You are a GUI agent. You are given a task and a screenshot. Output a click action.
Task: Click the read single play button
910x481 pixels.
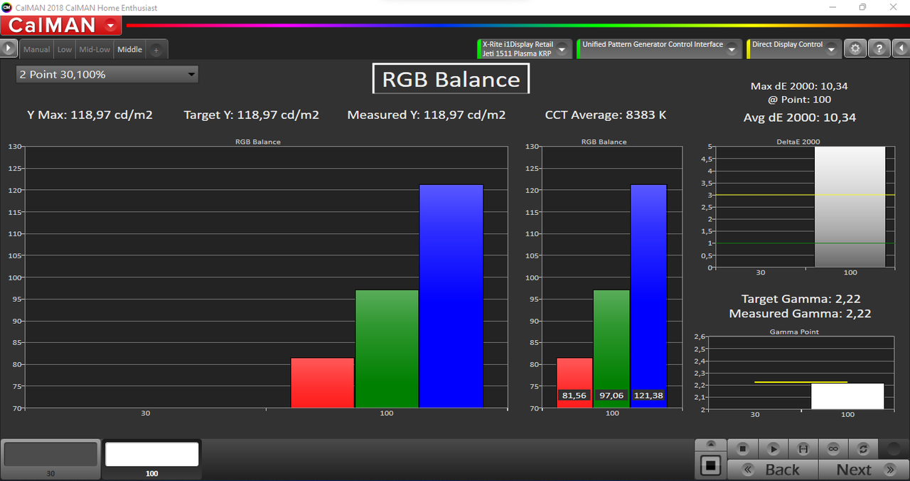coord(773,449)
